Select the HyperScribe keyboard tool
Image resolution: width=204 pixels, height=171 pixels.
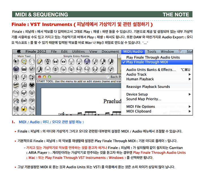coord(16,85)
